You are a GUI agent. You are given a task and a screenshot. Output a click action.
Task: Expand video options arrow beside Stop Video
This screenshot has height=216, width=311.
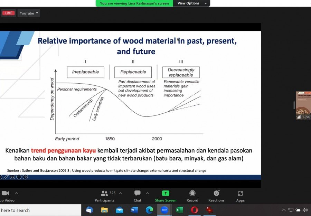point(17,193)
